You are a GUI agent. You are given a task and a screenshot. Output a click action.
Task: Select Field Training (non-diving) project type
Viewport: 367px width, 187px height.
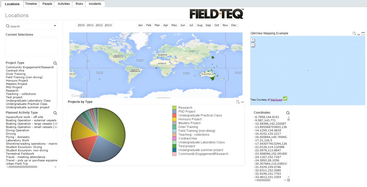pyautogui.click(x=24, y=77)
